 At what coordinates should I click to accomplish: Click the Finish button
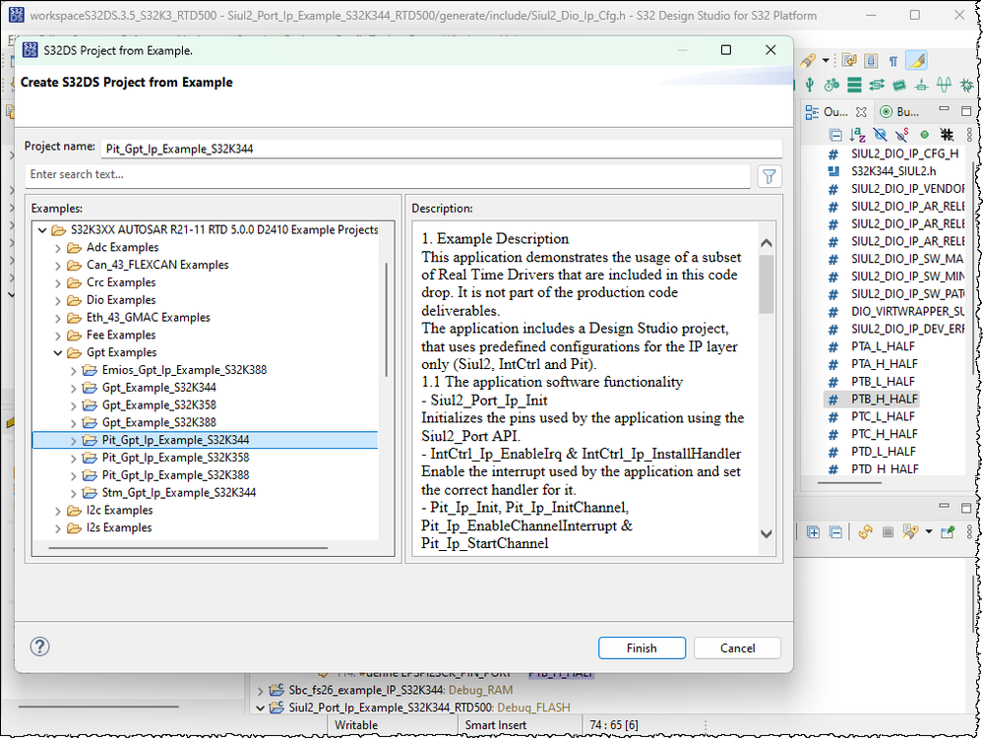(642, 648)
